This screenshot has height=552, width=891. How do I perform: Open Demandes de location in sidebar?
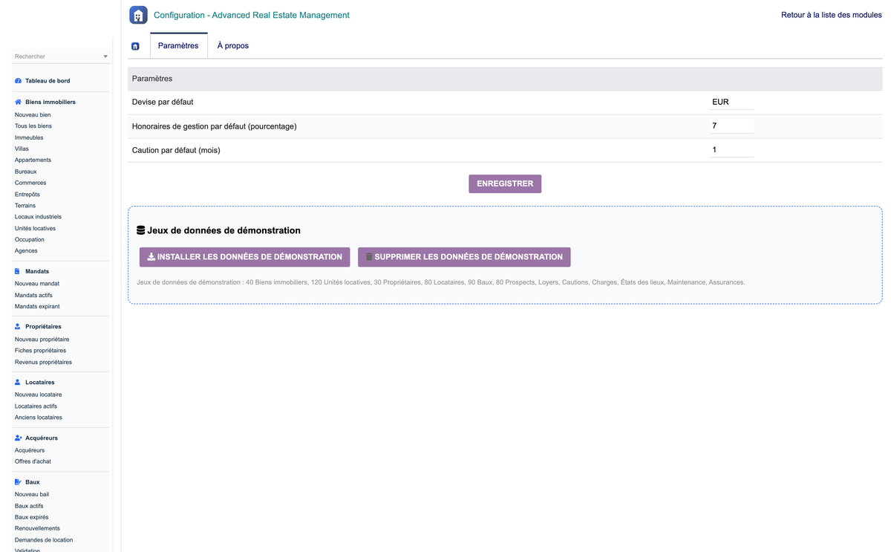(x=44, y=540)
